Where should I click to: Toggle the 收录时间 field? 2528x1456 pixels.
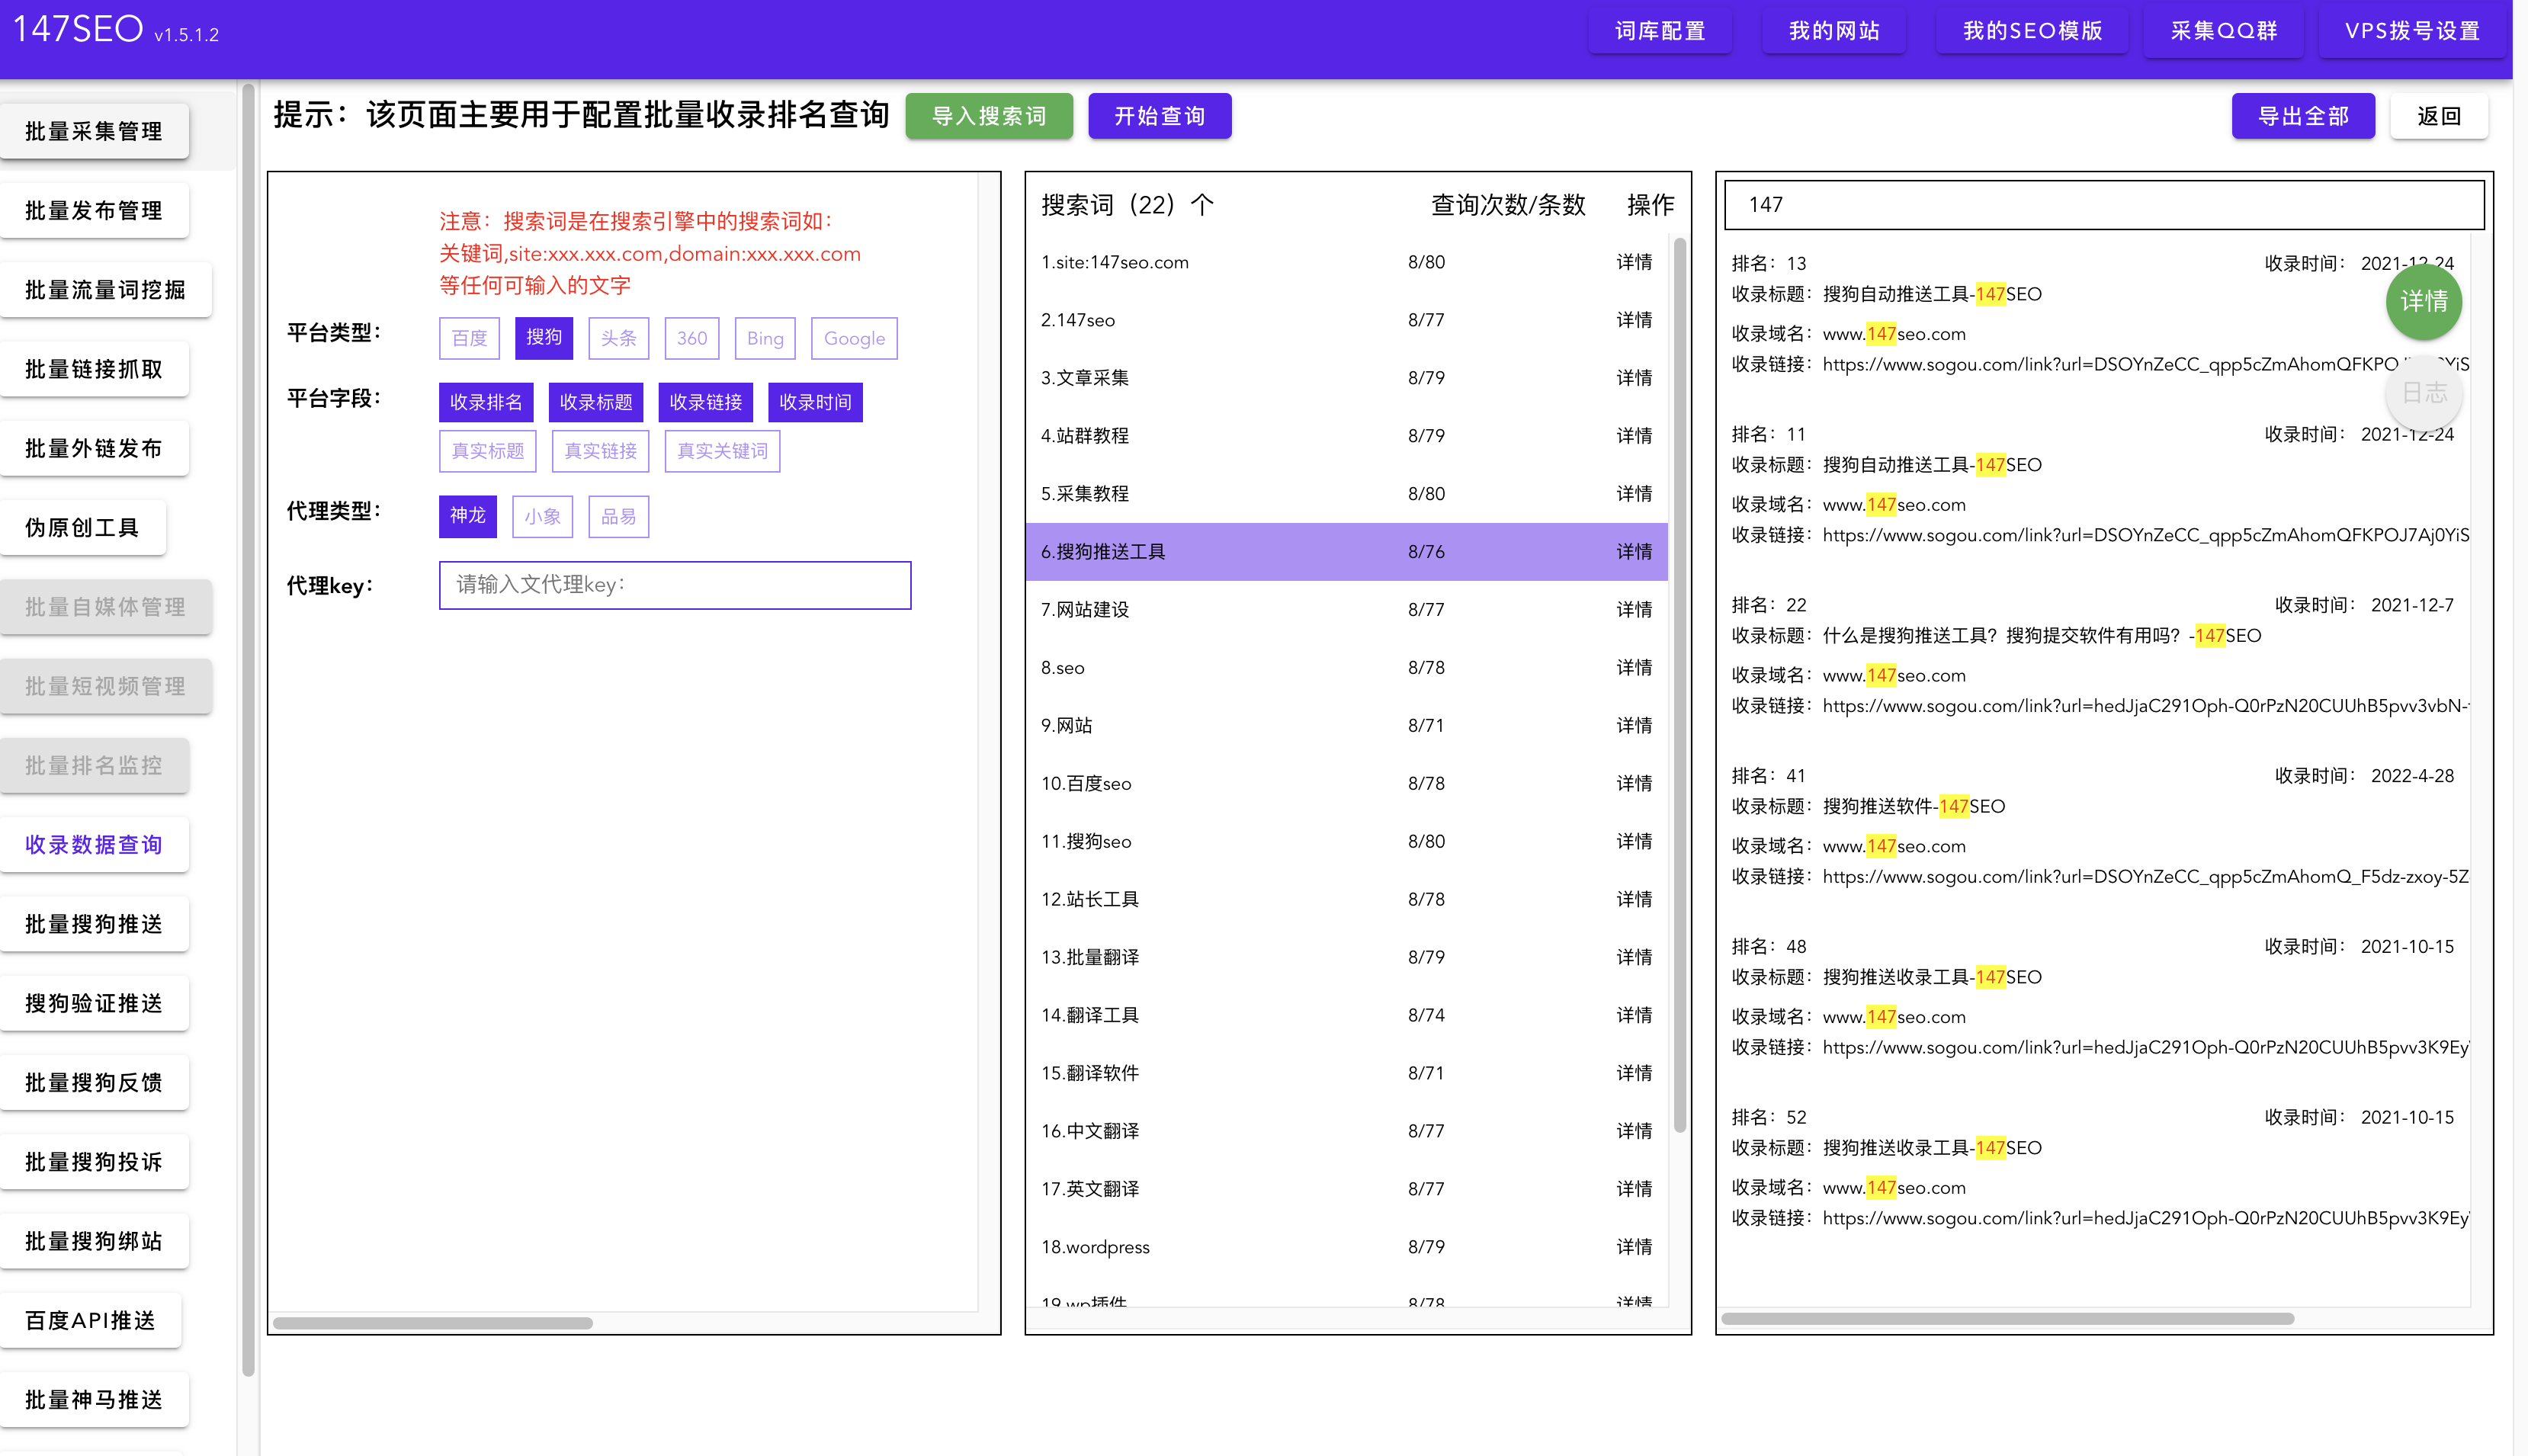815,402
